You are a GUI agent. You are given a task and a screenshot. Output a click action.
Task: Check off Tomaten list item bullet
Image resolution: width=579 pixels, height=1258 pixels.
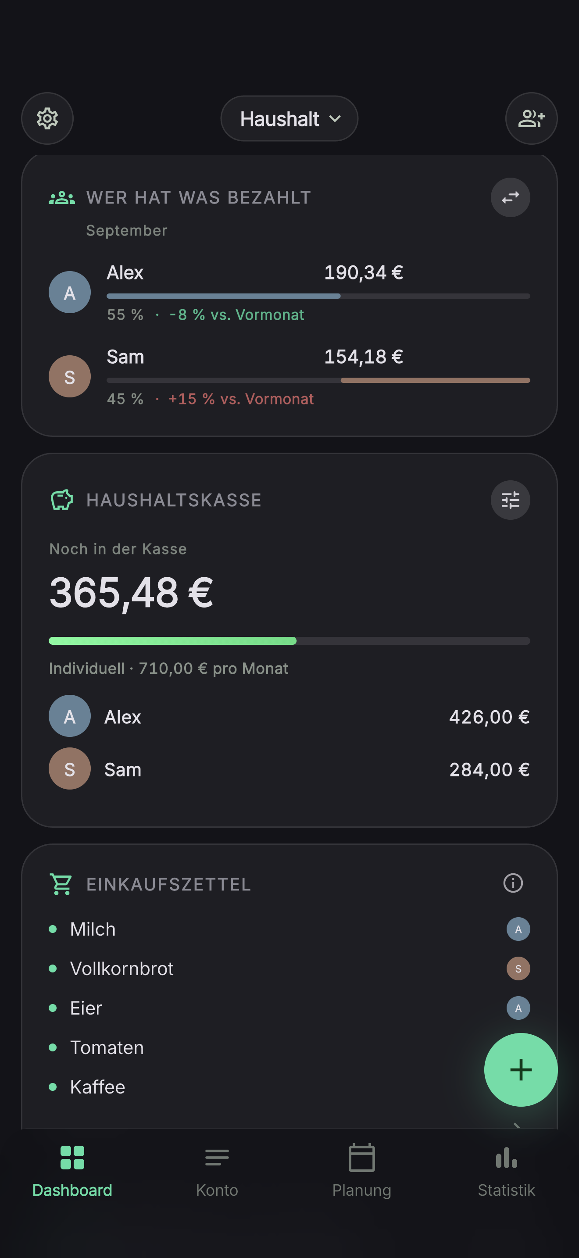click(53, 1047)
